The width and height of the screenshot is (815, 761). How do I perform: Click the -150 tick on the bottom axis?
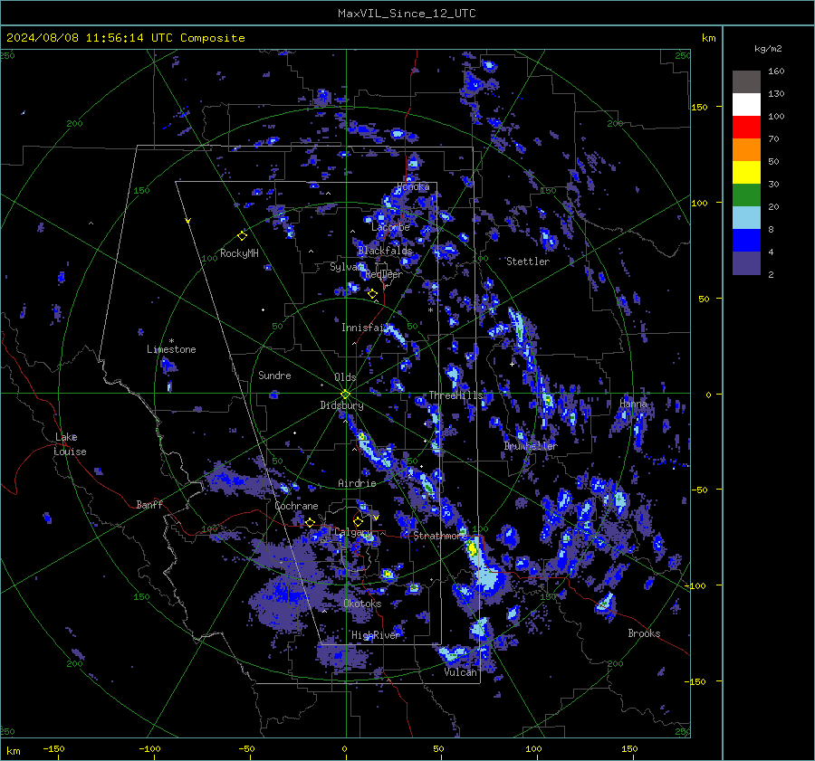tap(53, 749)
